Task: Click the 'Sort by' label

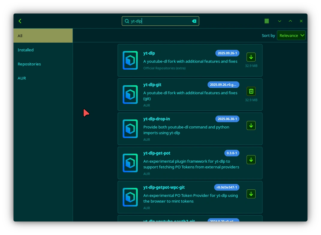Action: tap(268, 35)
